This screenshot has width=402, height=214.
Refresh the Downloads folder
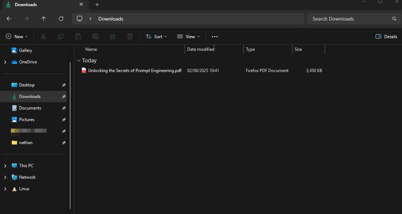[61, 18]
